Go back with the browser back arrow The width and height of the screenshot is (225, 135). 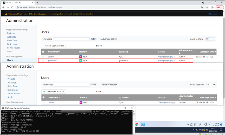pos(3,7)
